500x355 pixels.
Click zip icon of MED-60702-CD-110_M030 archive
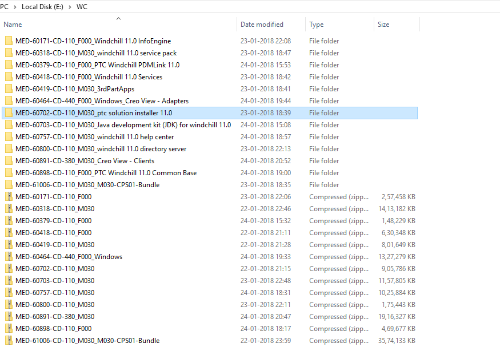point(9,269)
